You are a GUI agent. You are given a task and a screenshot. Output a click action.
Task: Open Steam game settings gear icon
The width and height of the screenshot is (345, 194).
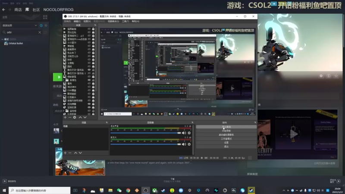pyautogui.click(x=321, y=76)
